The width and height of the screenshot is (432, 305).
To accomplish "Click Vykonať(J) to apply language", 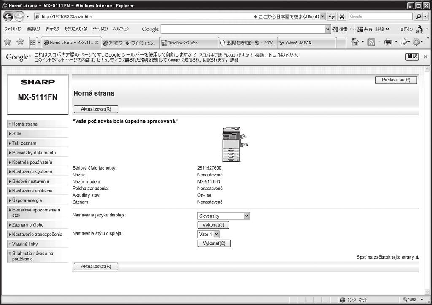I will (x=213, y=225).
